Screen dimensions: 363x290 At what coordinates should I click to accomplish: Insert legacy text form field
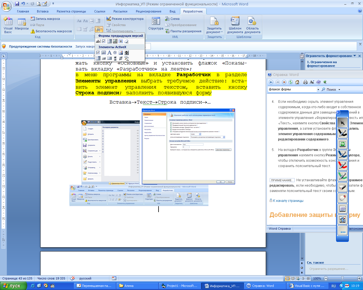98,41
